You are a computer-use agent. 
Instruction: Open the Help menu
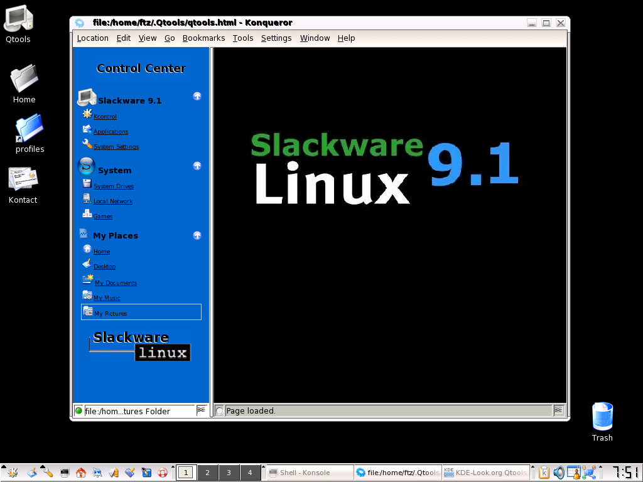click(347, 38)
